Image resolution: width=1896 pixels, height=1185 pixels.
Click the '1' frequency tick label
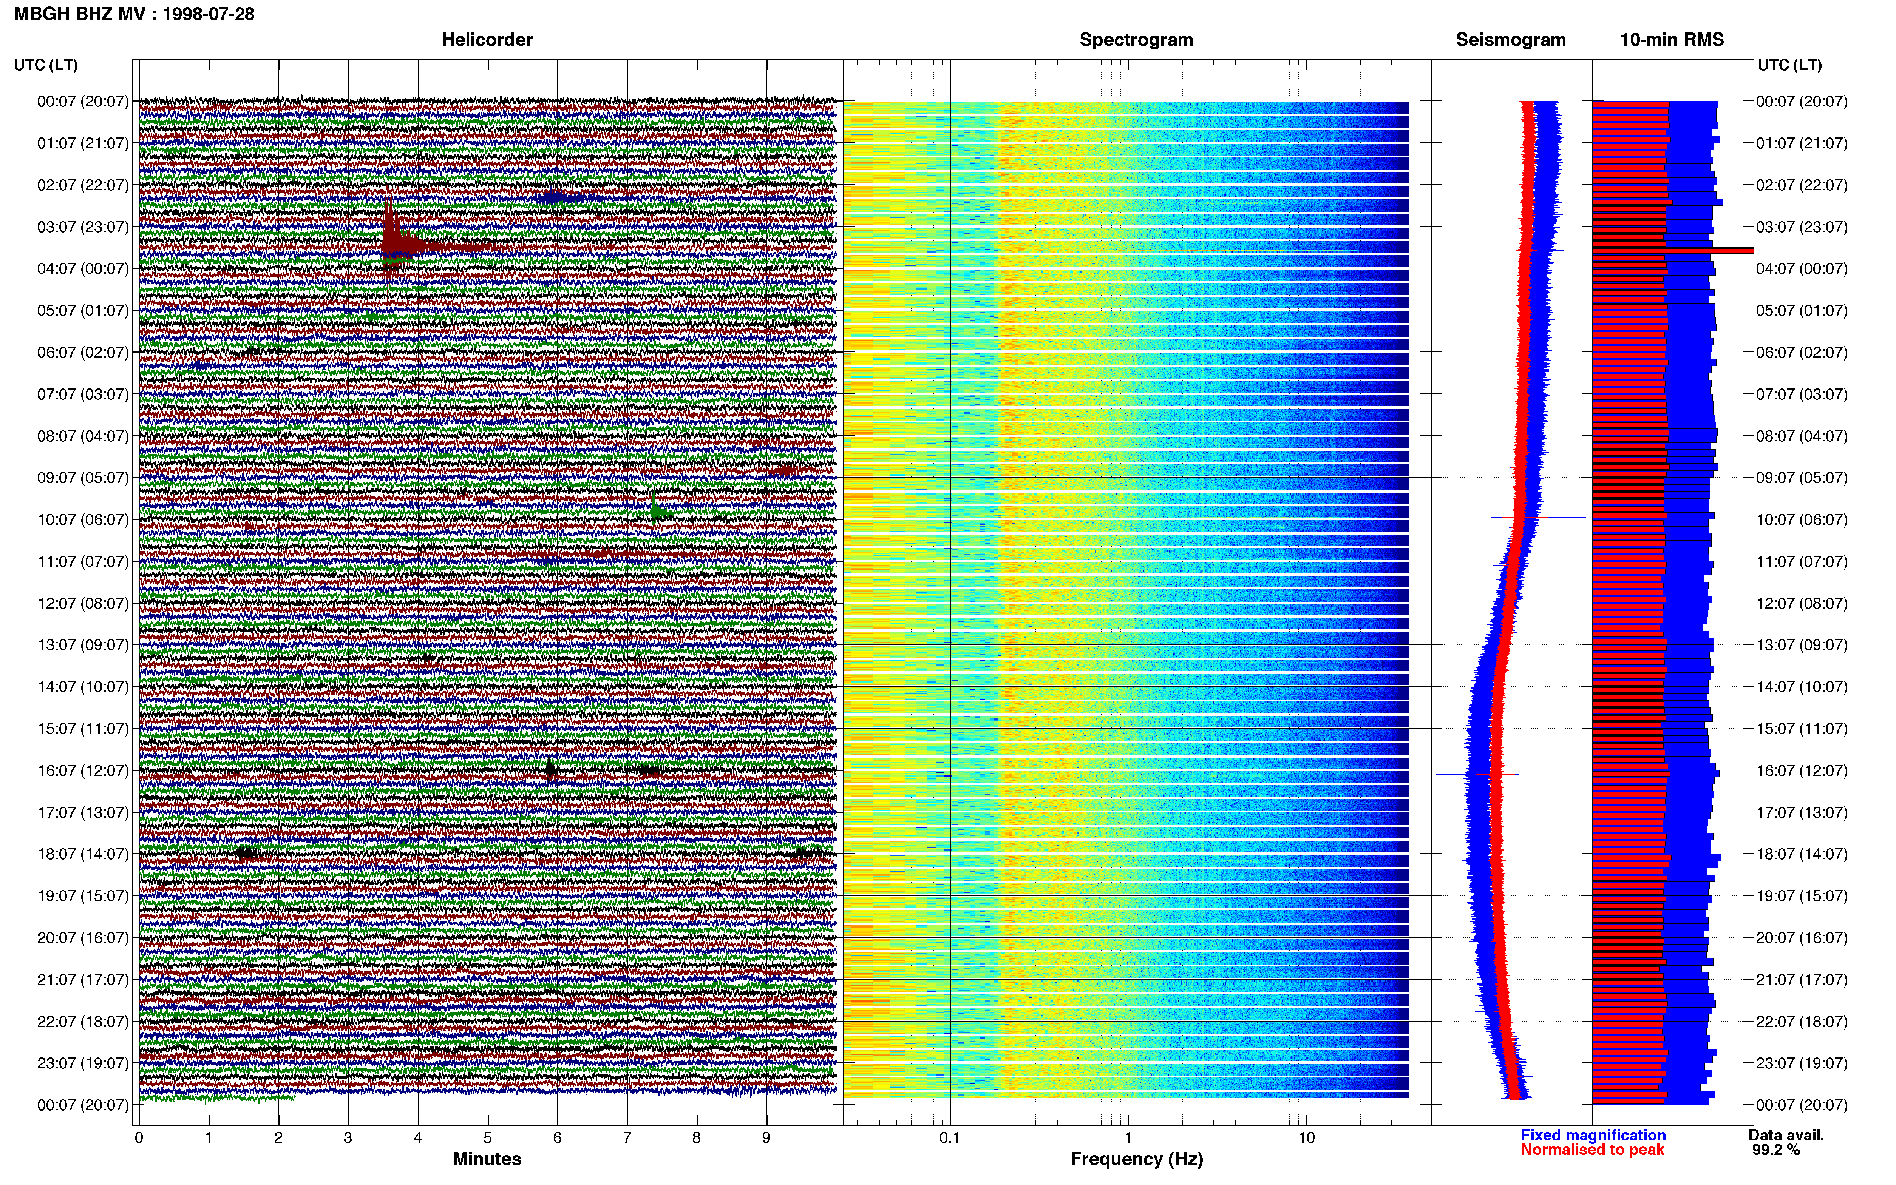click(1128, 1138)
